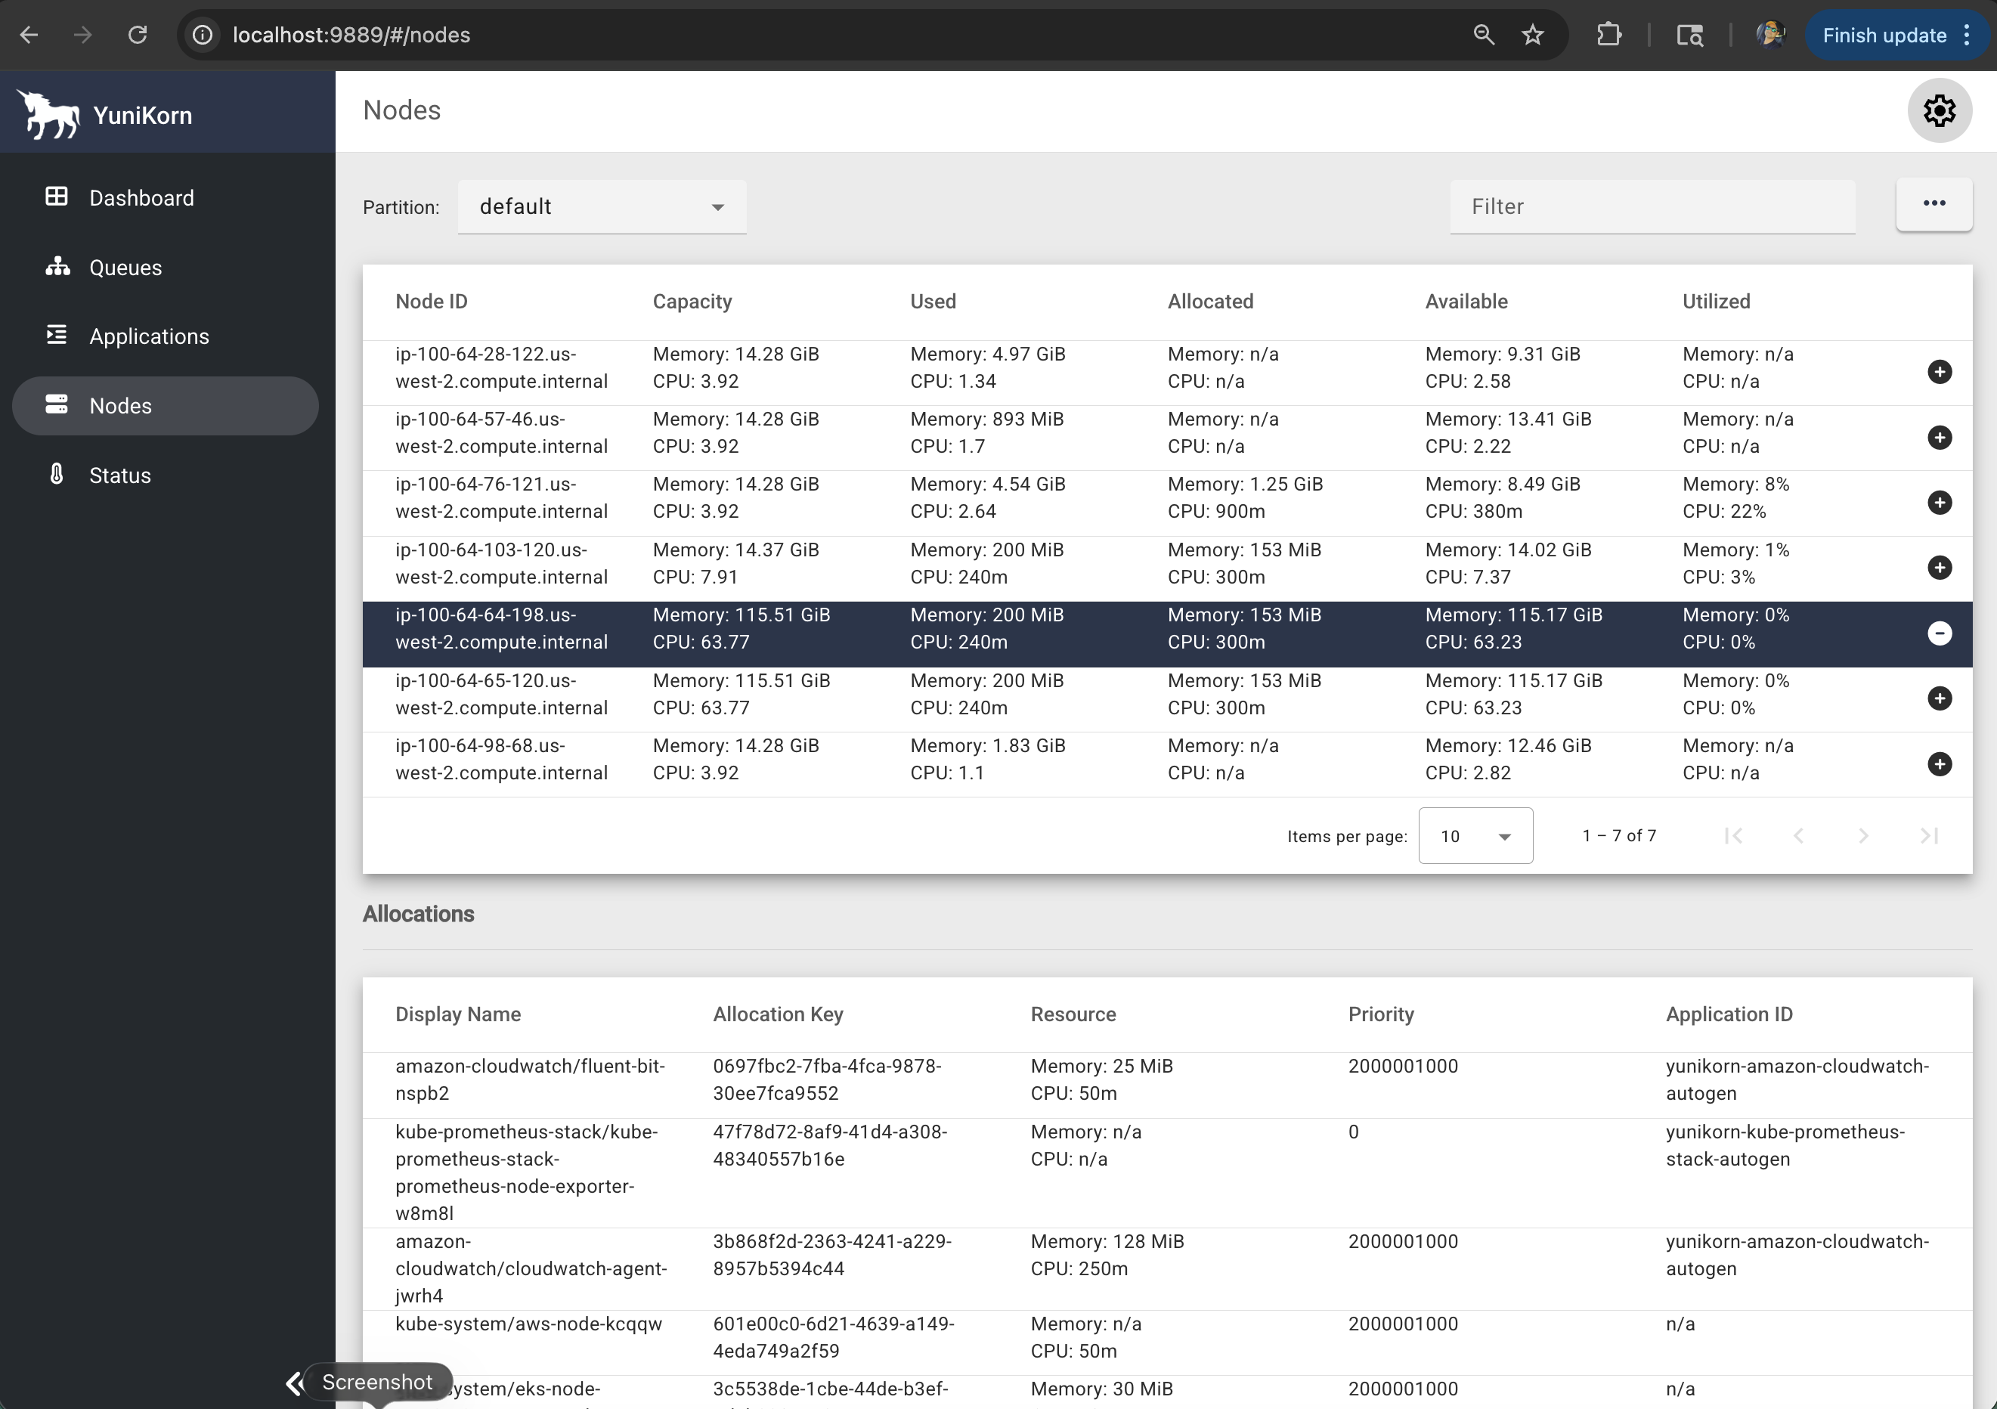This screenshot has height=1409, width=1997.
Task: Expand allocations for ip-100-64-76-121 node
Action: [x=1939, y=503]
